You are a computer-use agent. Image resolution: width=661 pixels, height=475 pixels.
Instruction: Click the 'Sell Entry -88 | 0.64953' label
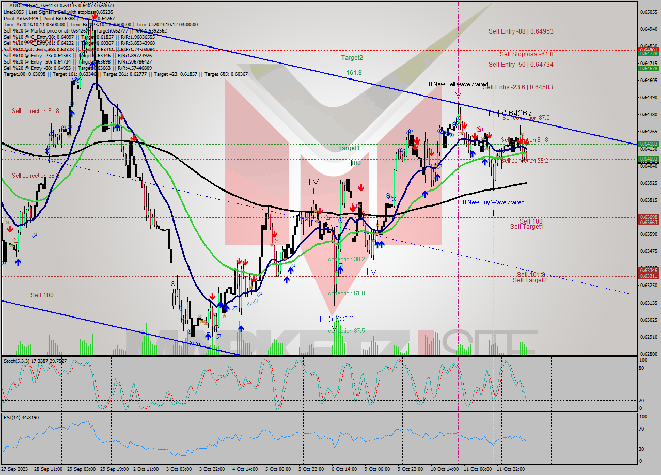pos(521,31)
